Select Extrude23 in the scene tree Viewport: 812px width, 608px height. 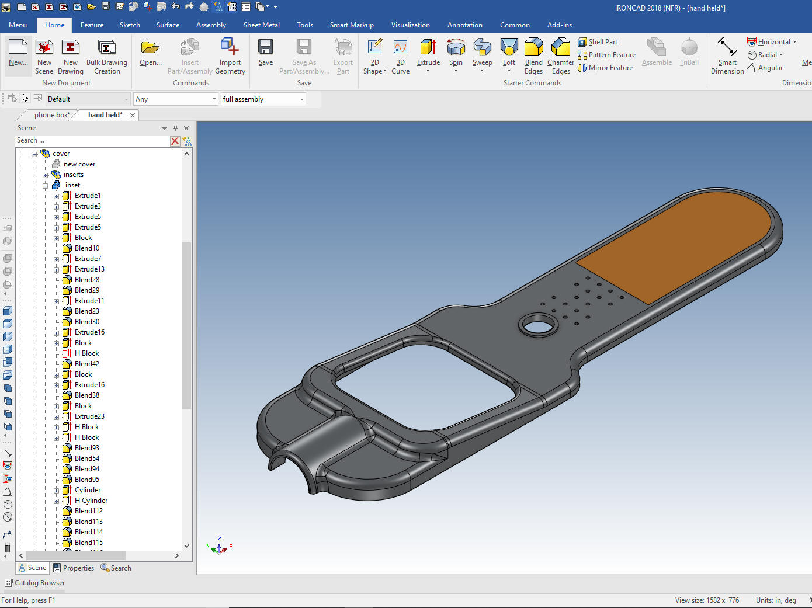89,417
